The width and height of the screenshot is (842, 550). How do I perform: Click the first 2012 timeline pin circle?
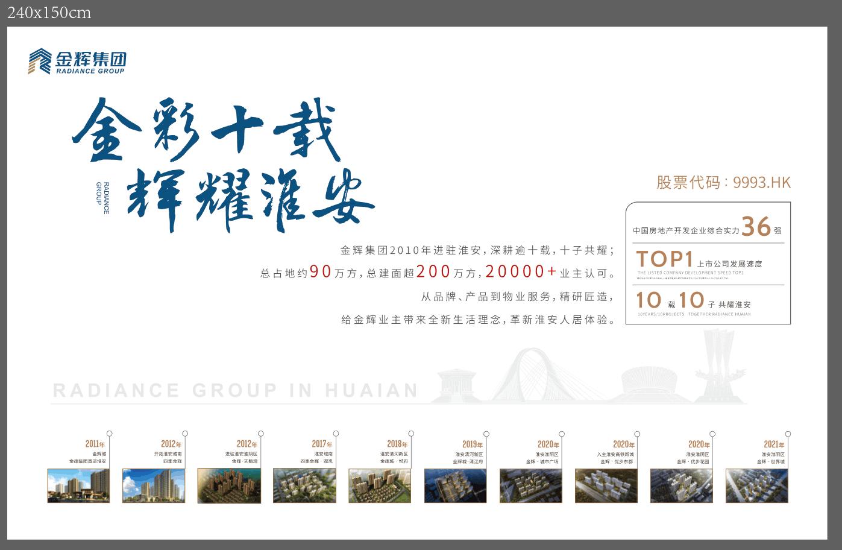184,432
